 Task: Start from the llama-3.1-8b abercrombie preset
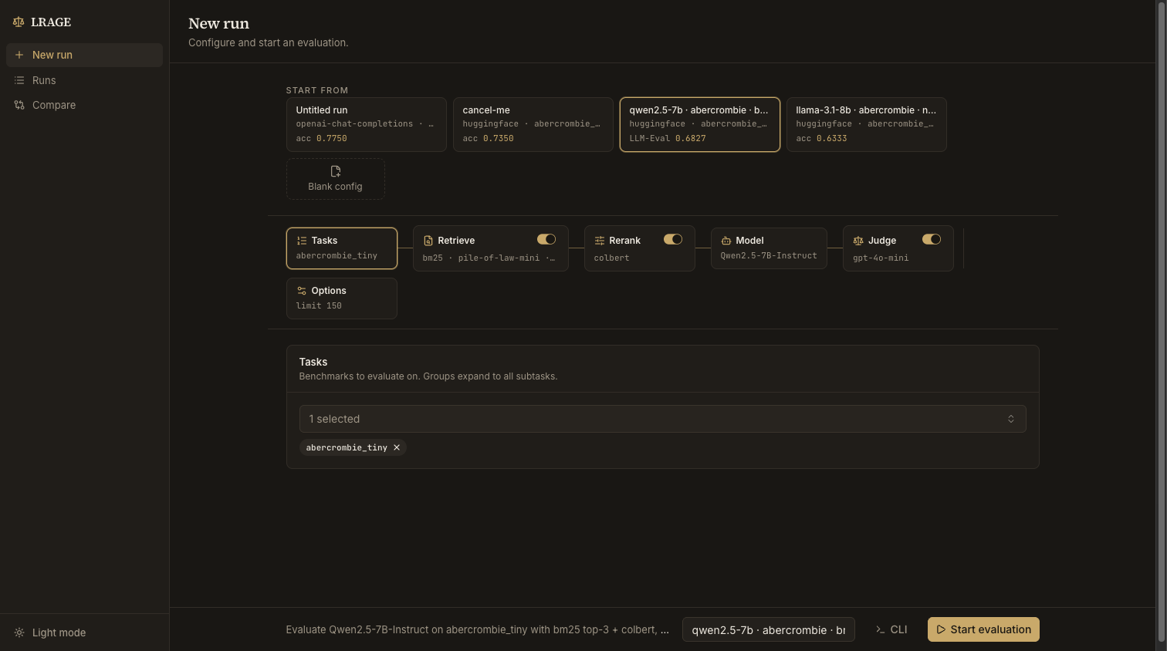[867, 124]
